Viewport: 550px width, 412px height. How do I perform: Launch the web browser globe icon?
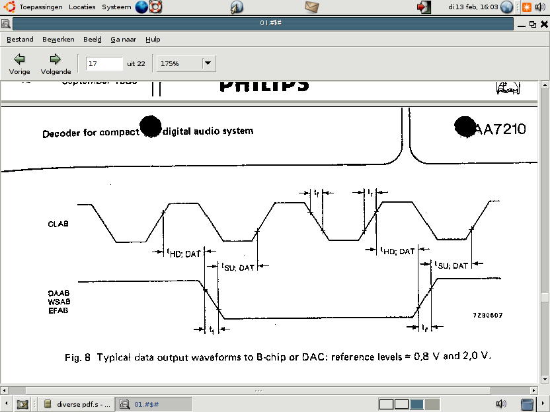(141, 7)
